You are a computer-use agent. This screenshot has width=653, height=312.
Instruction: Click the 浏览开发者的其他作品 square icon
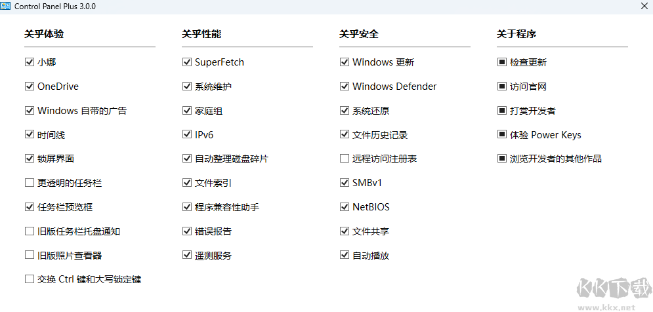click(x=501, y=159)
